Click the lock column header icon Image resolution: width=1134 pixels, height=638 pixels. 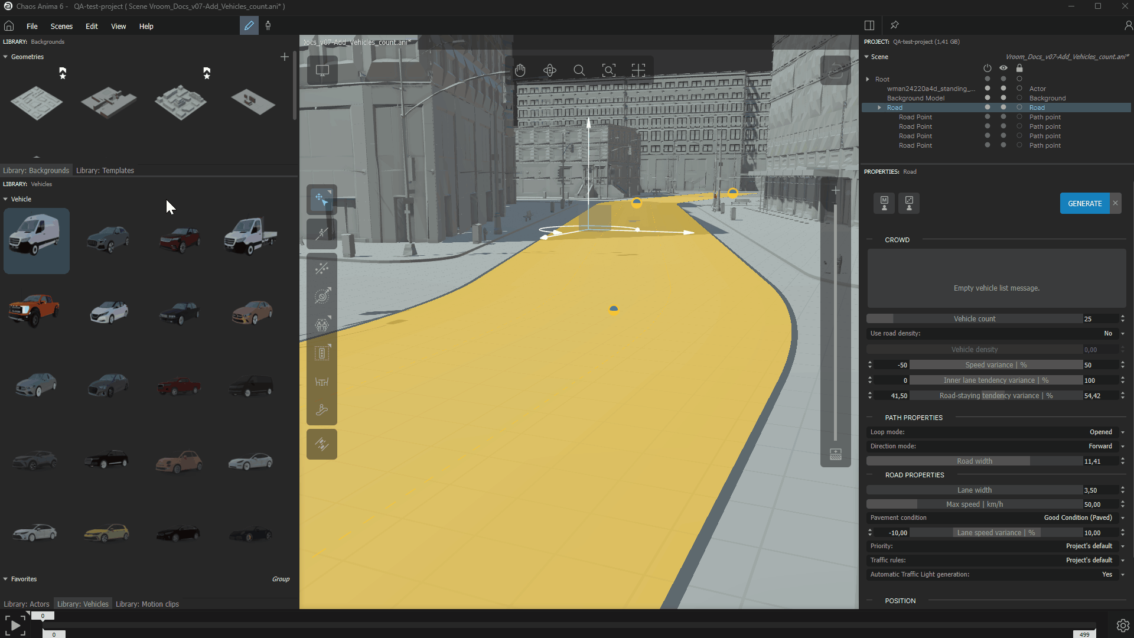[x=1019, y=68]
